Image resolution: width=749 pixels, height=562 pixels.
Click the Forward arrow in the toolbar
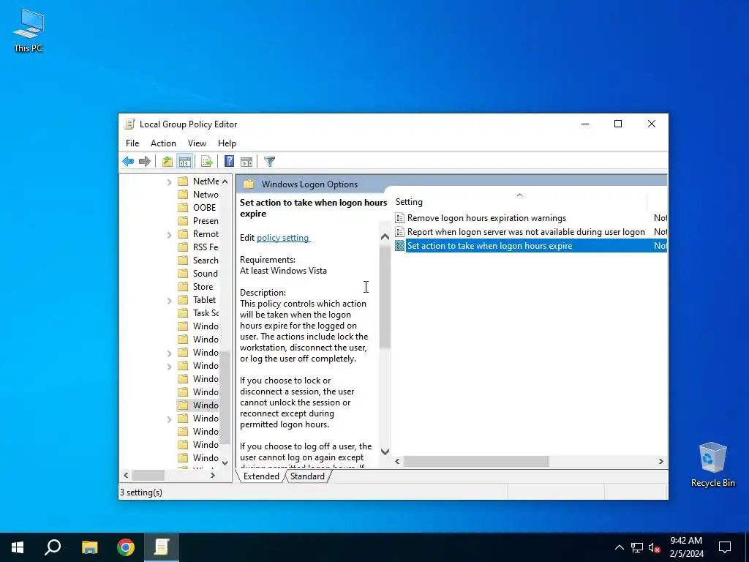point(144,162)
